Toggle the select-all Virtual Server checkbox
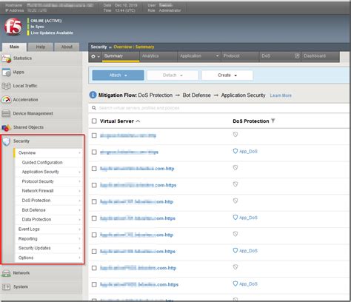The height and width of the screenshot is (302, 351). click(x=94, y=121)
